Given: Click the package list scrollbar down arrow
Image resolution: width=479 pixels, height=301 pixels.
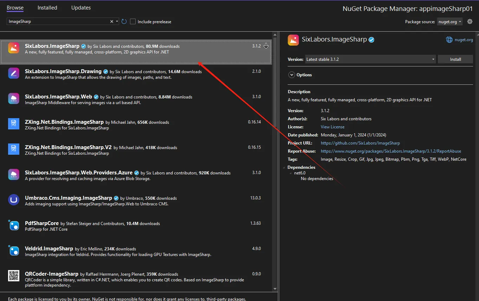Looking at the screenshot, I should (x=275, y=289).
